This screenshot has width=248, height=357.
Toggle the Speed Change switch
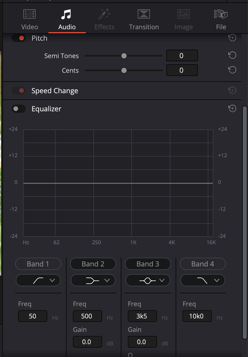(19, 91)
